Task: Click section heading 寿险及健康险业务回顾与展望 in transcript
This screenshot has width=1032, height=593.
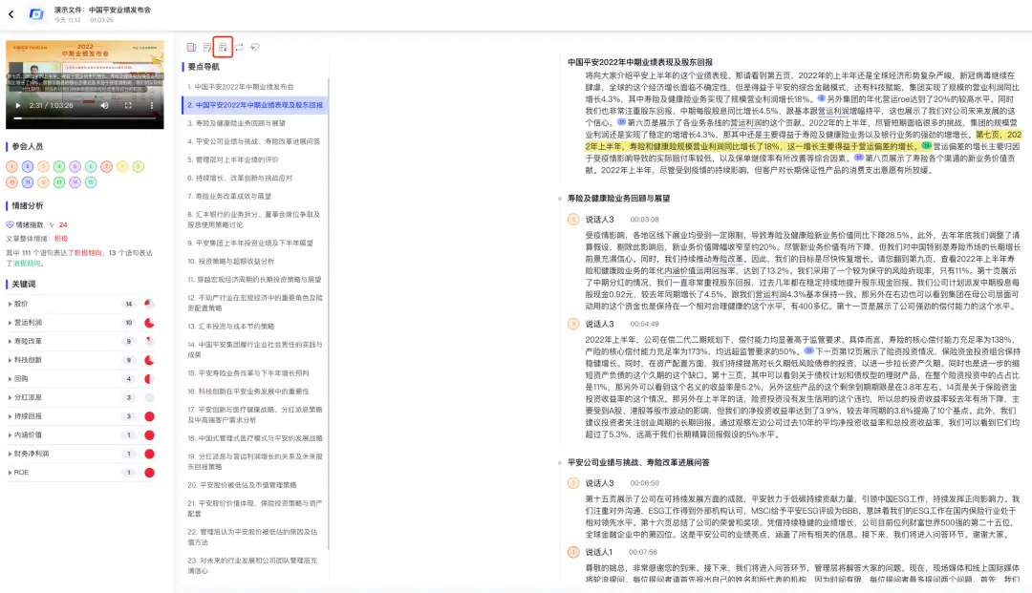Action: [618, 198]
